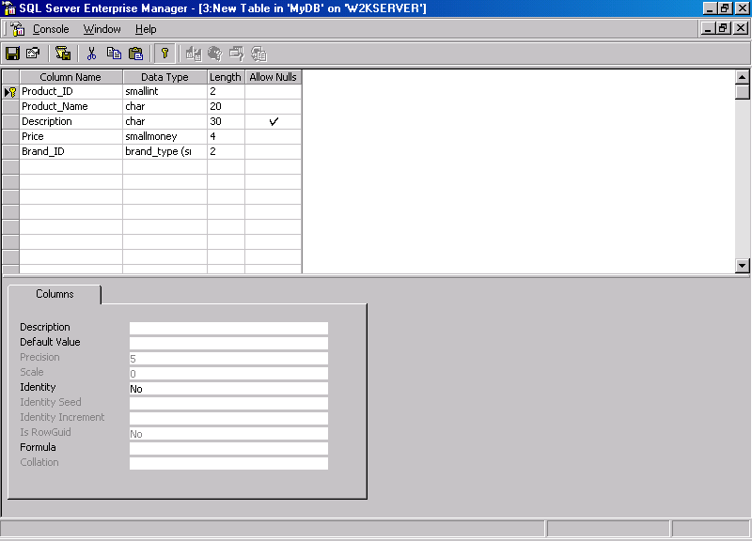This screenshot has height=541, width=752.
Task: Click the Cut scissors icon
Action: [91, 54]
